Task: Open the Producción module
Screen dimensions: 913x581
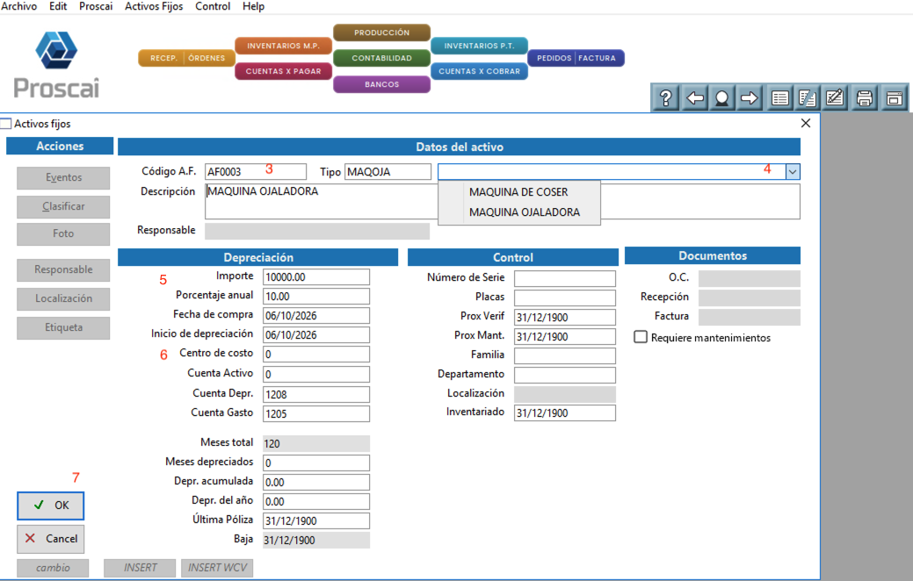Action: coord(382,32)
